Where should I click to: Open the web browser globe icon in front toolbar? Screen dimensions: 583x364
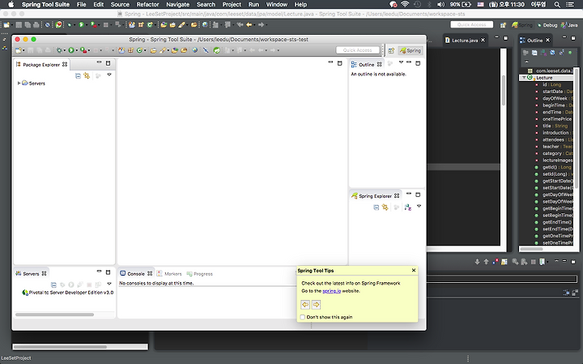(x=195, y=50)
